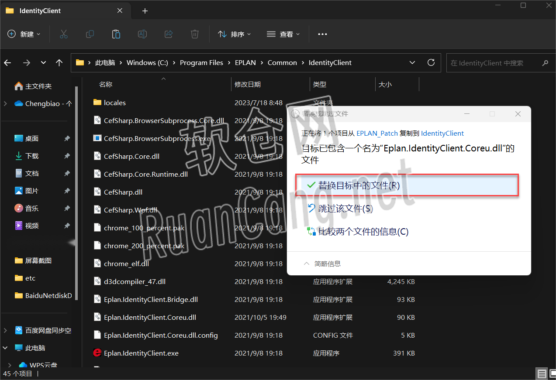Image resolution: width=556 pixels, height=380 pixels.
Task: Click the Paste icon in the toolbar
Action: point(116,34)
